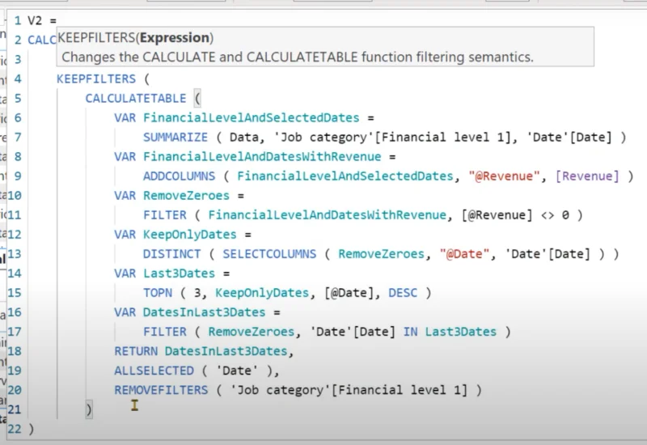This screenshot has height=445, width=647.
Task: Click the final closing parenthesis on line 22
Action: 31,429
